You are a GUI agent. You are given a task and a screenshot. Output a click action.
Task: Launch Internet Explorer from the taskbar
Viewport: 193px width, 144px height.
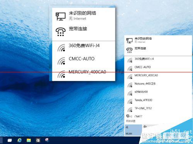click(19, 140)
